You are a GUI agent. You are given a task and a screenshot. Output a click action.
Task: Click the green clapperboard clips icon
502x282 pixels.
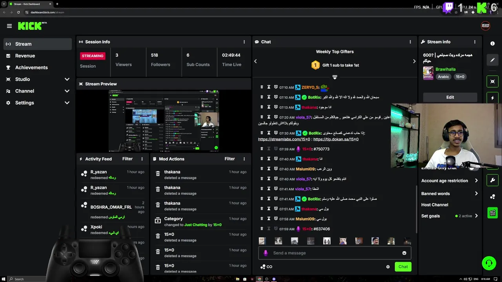pyautogui.click(x=493, y=213)
